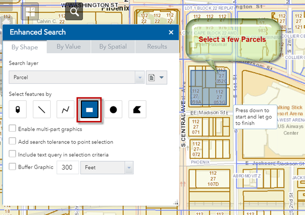
Task: Open the Search layer Parcel dropdown
Action: (140, 77)
